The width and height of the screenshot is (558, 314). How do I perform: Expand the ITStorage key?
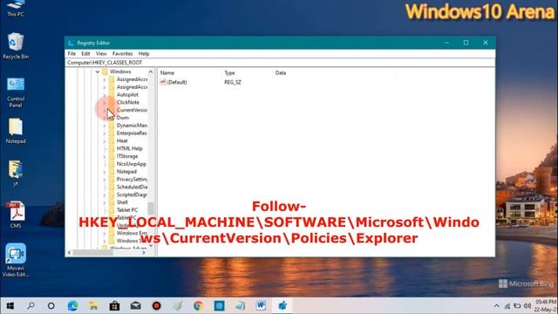(x=105, y=157)
